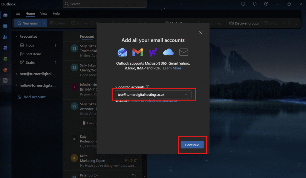Open the Settings gear icon
The image size is (306, 178).
266,4
